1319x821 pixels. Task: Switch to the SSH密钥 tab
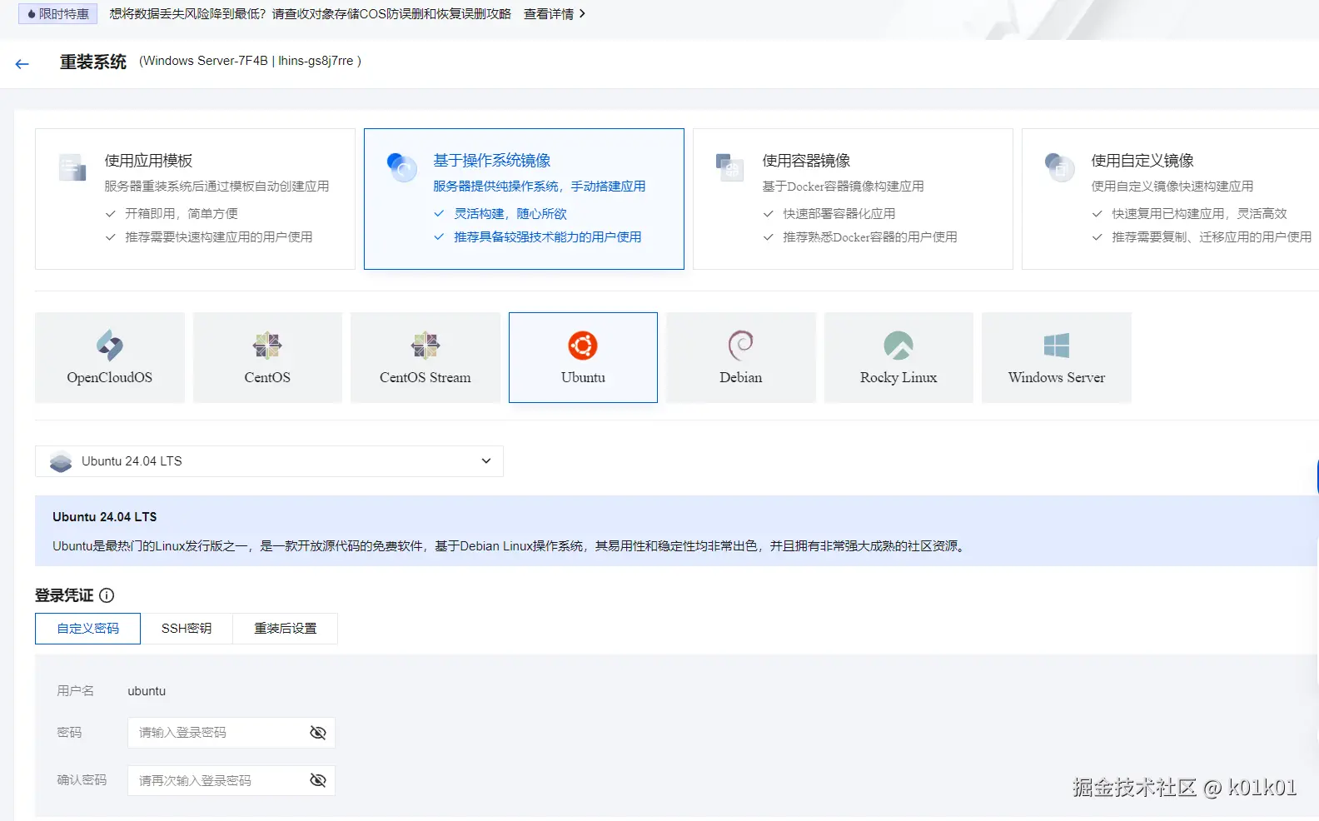coord(187,629)
